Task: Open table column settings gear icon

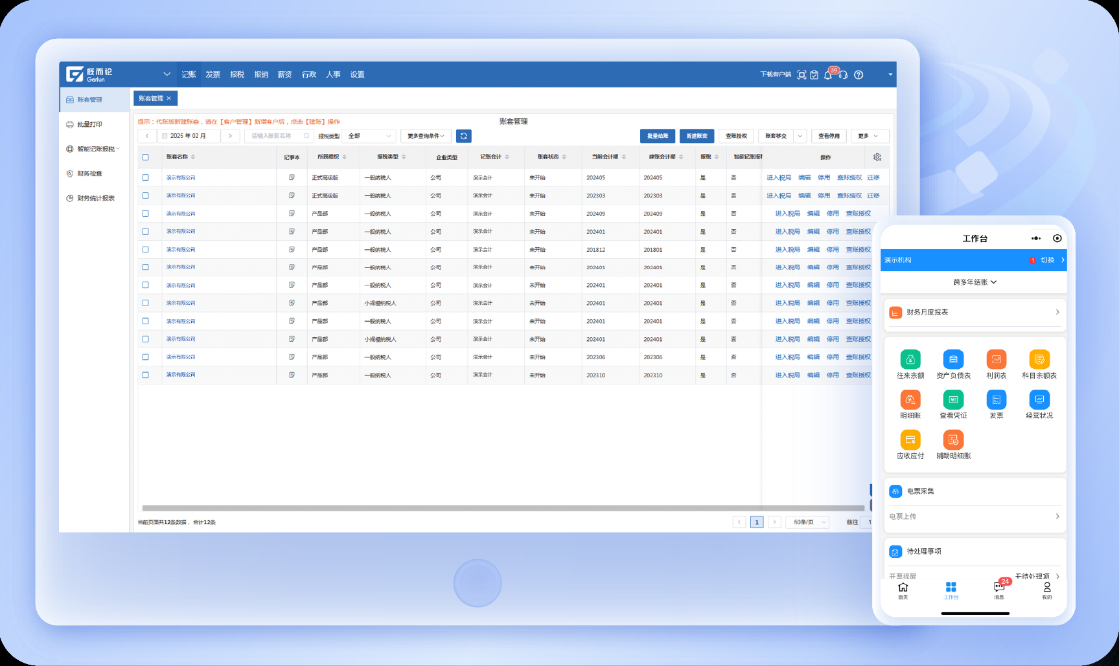Action: coord(877,157)
